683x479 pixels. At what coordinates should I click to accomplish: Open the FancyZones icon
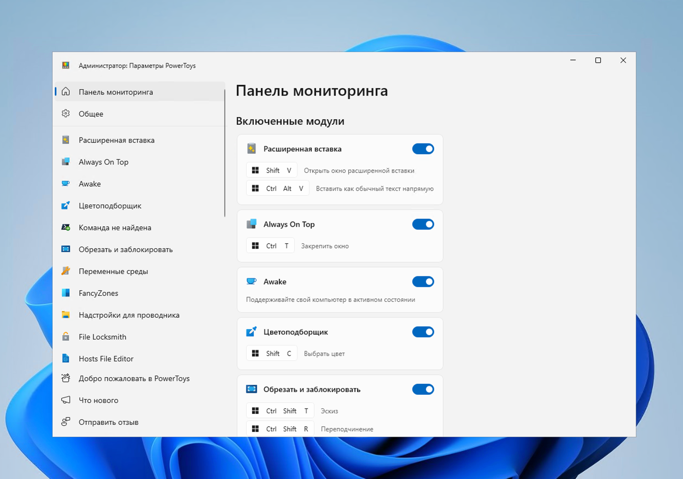click(x=66, y=293)
